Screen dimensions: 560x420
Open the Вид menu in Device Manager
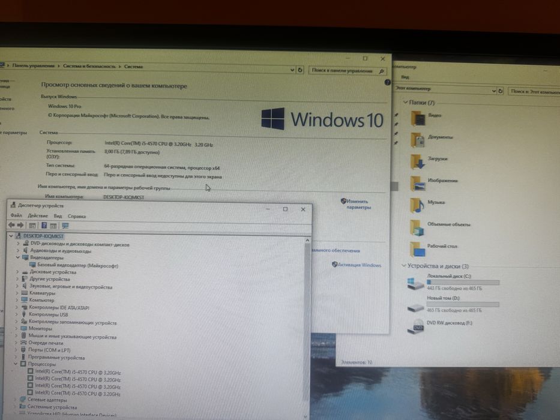pos(58,216)
